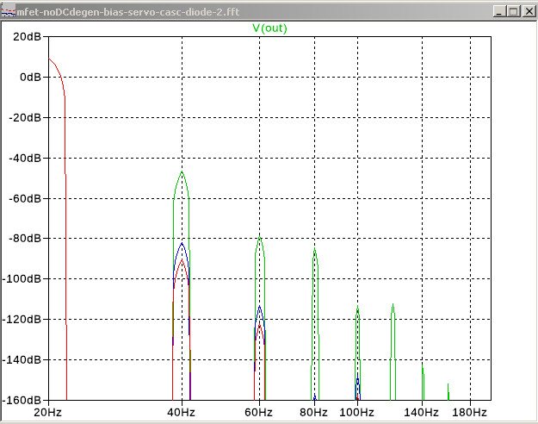The image size is (538, 424).
Task: Click the -100dB vertical axis label
Action: tap(22, 278)
